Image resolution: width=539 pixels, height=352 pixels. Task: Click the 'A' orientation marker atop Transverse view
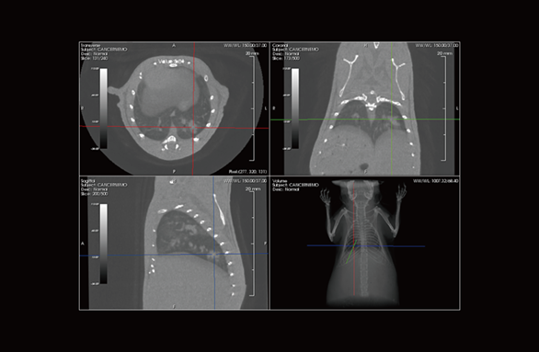click(x=174, y=45)
